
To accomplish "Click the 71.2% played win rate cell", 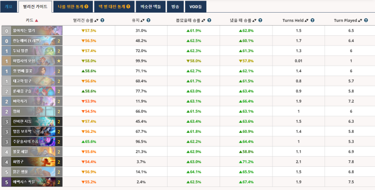I will [246, 162].
